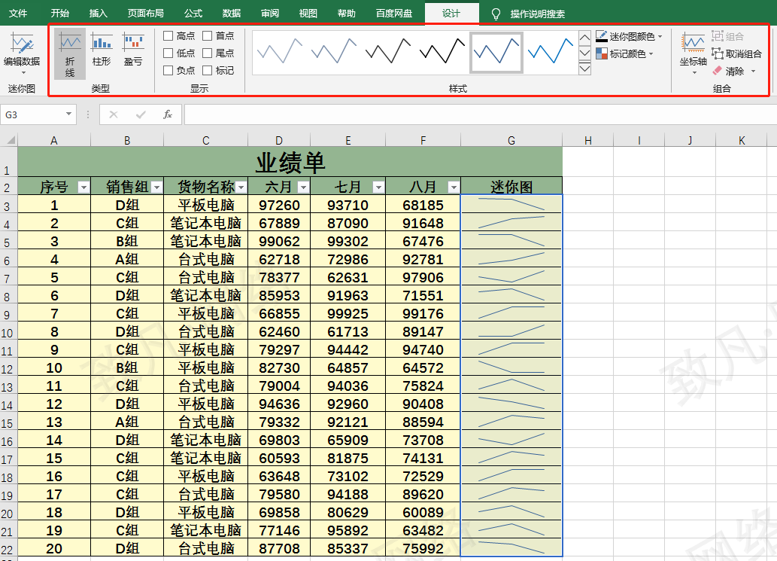Click the 迷你图颜色 pen icon

(602, 36)
